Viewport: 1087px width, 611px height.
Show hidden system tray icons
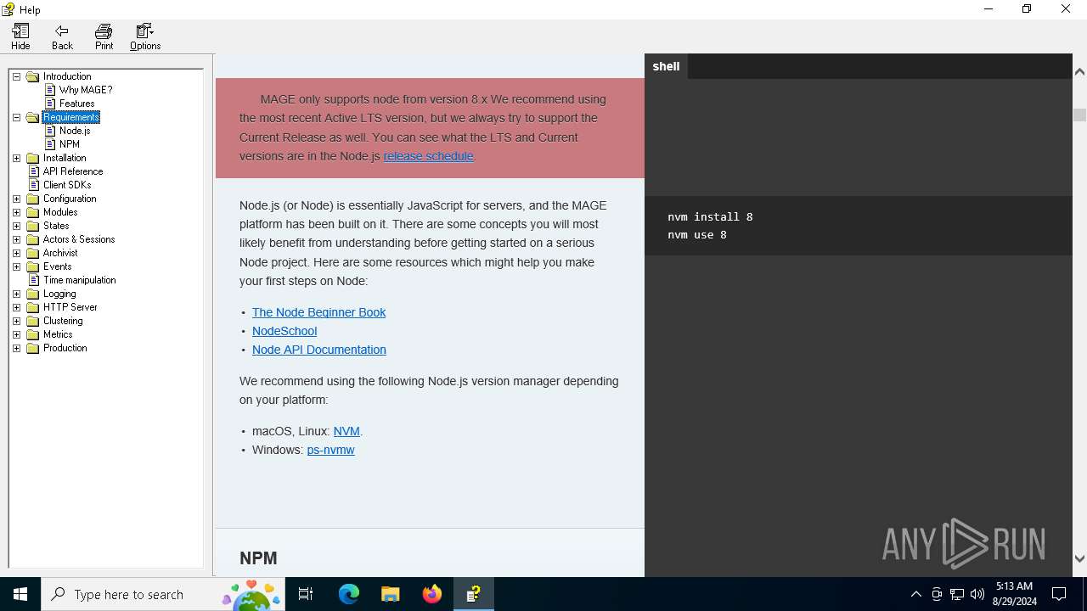pos(916,594)
